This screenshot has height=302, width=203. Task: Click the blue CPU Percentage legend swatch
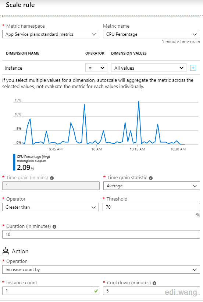[x=14, y=162]
